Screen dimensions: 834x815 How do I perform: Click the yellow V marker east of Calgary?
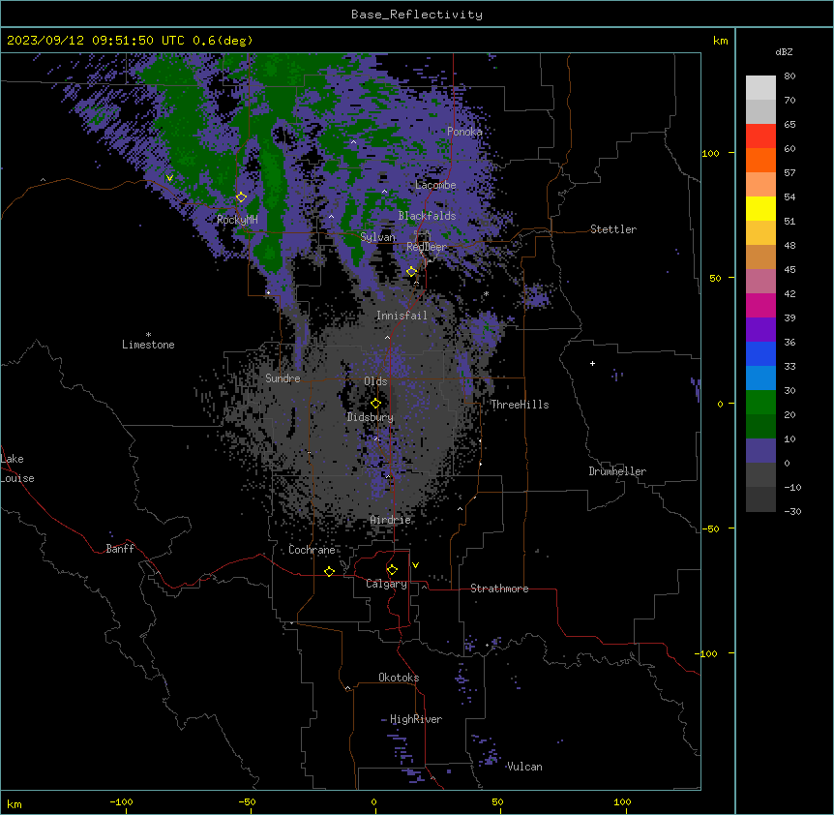click(415, 565)
